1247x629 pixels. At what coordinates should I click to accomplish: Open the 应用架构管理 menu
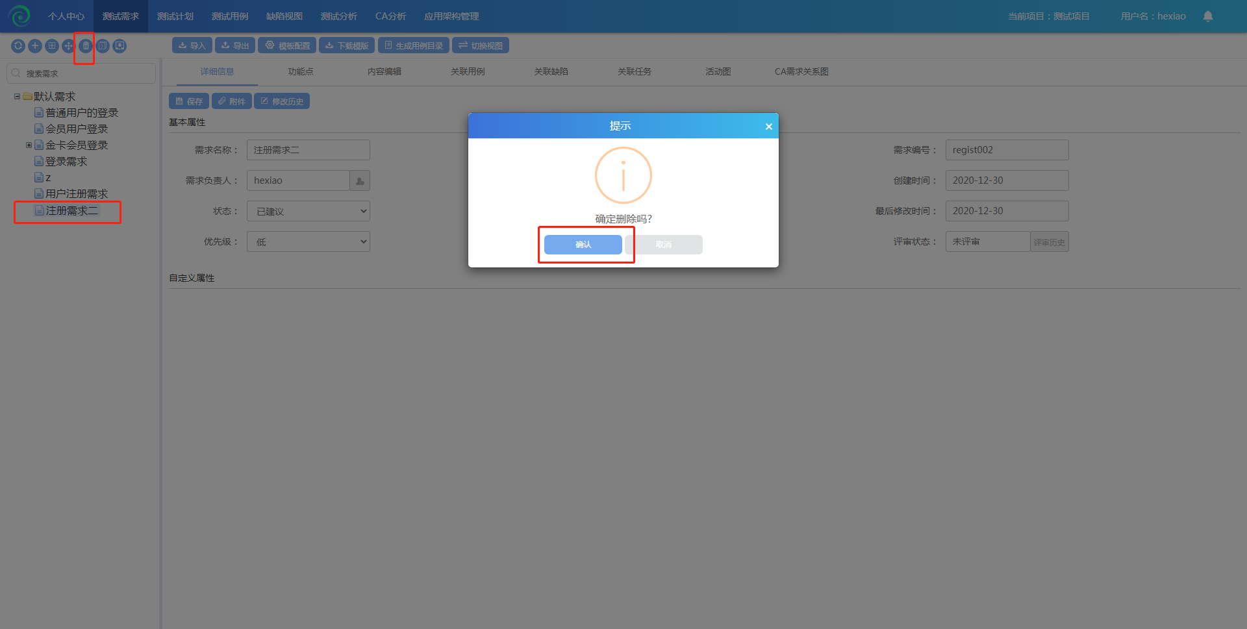451,16
